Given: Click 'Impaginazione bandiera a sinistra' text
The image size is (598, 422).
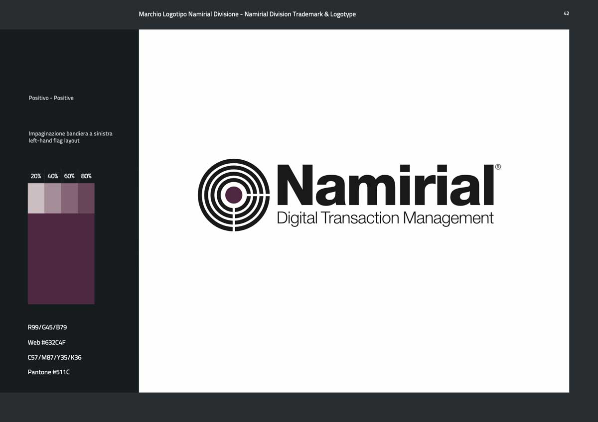Looking at the screenshot, I should point(71,134).
